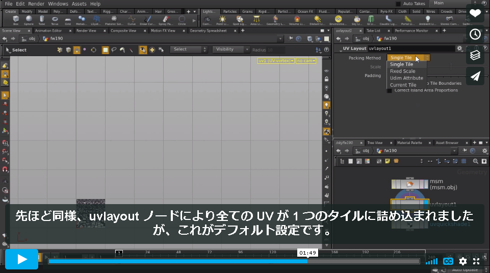
Task: Open the Render menu
Action: (x=36, y=4)
